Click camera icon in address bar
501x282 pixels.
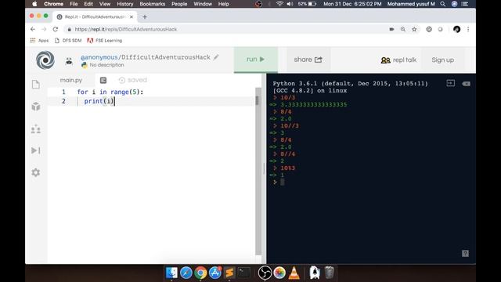pyautogui.click(x=391, y=29)
